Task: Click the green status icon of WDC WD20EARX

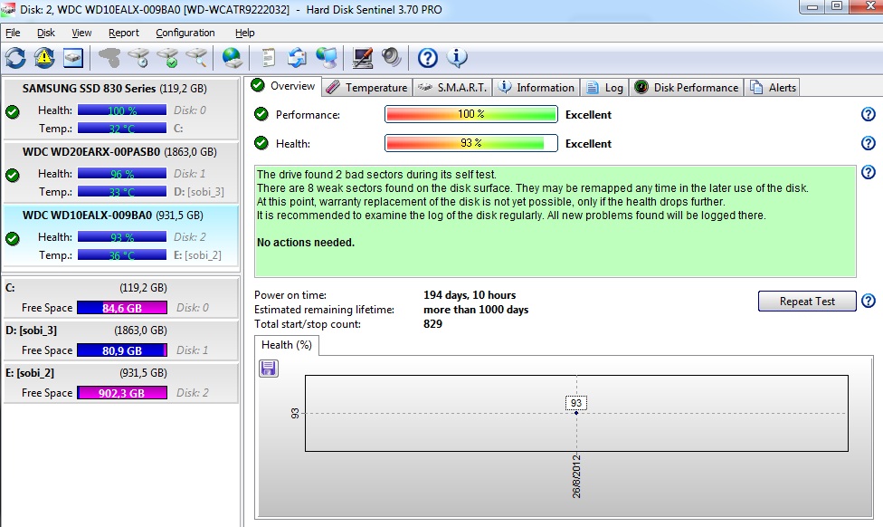Action: (13, 176)
